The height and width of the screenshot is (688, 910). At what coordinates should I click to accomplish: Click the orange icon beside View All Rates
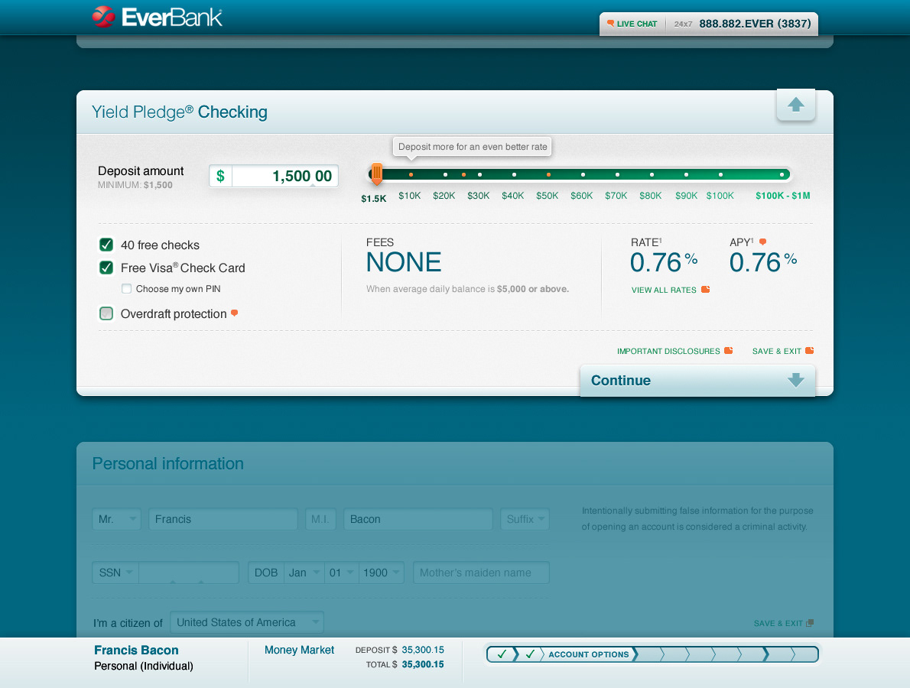pyautogui.click(x=705, y=290)
